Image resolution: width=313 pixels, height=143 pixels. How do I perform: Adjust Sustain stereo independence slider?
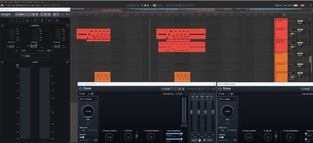point(174,139)
